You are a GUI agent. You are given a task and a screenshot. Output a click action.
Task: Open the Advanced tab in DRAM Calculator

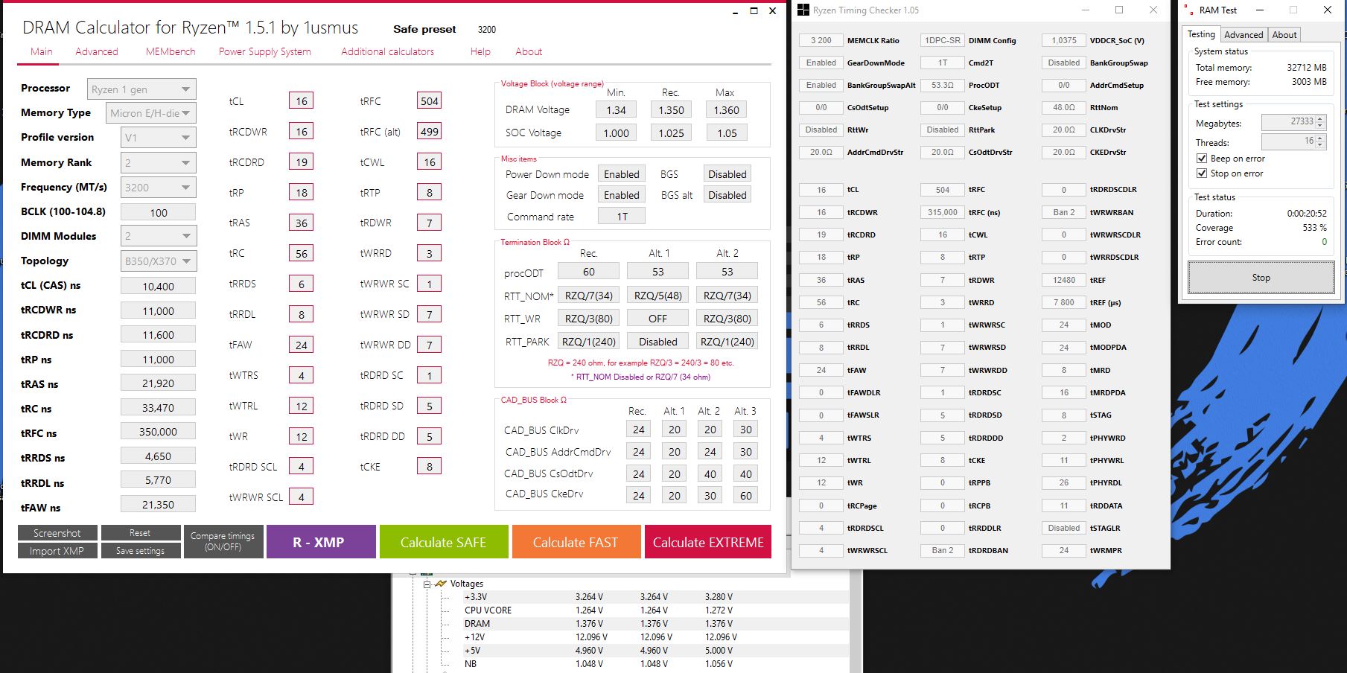97,51
